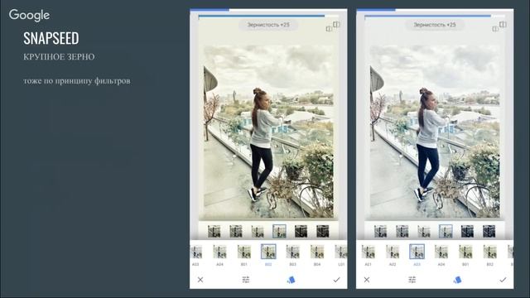Tap the blue styles icon on left phone
Screen dimensions: 530x298
(291, 280)
